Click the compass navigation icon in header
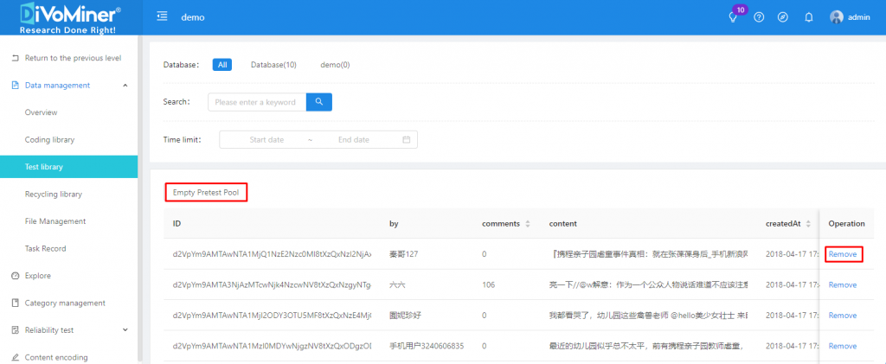886x364 pixels. (x=783, y=17)
